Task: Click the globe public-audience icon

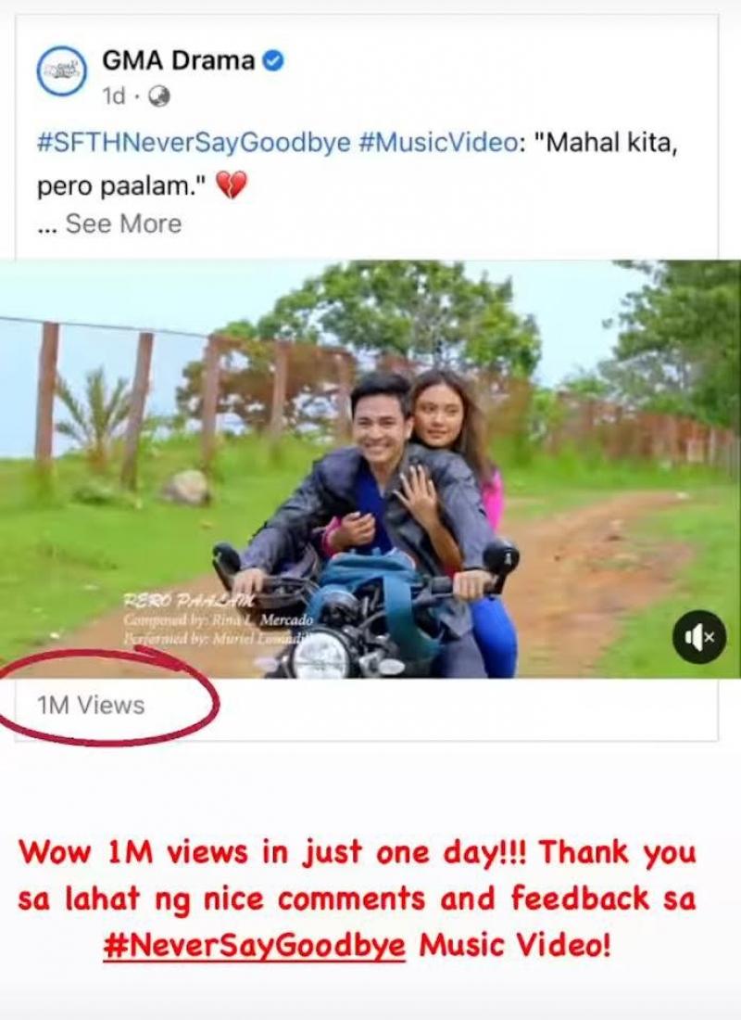Action: coord(159,96)
